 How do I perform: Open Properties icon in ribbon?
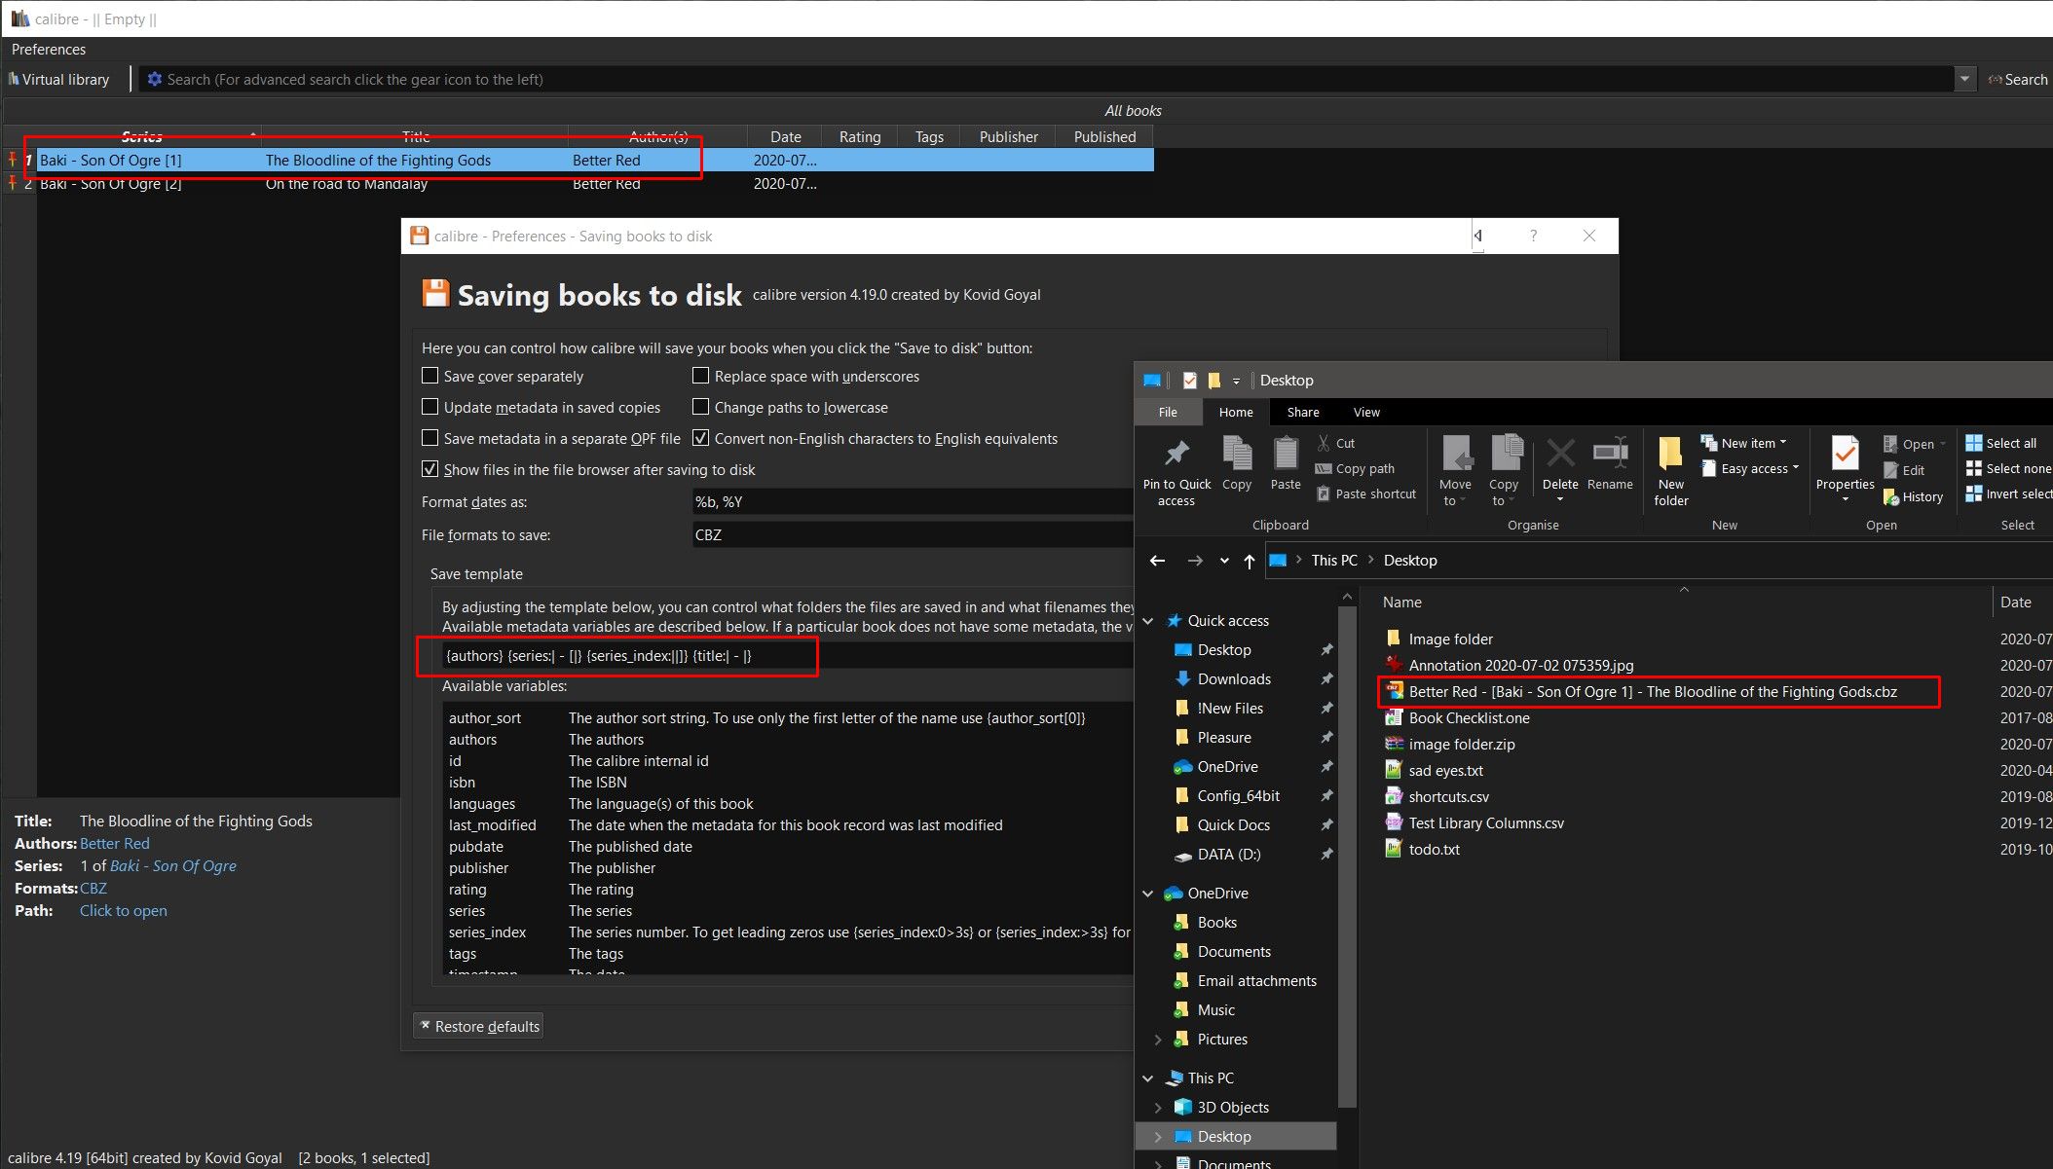click(x=1845, y=454)
